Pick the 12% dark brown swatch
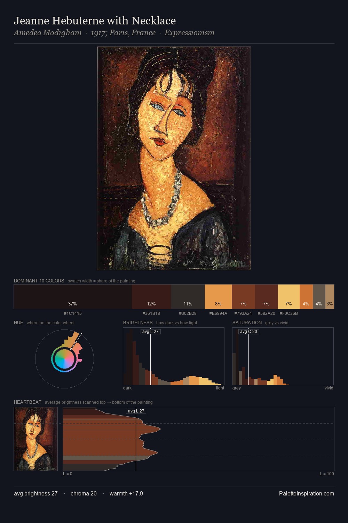Viewport: 348px width, 523px height. pos(151,297)
